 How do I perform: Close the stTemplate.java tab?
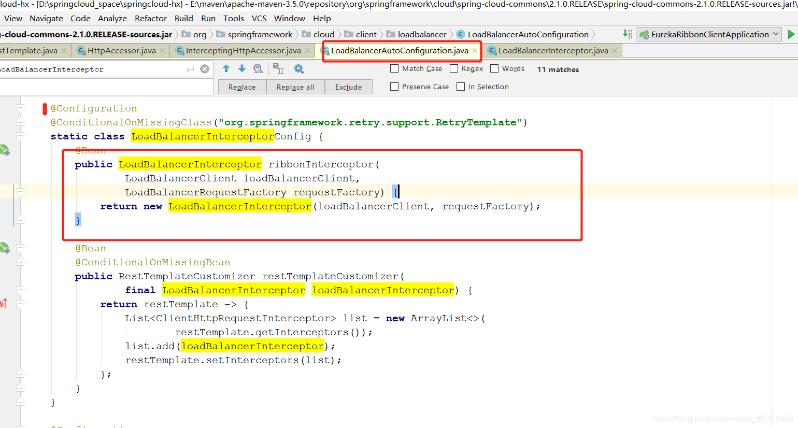tap(64, 51)
